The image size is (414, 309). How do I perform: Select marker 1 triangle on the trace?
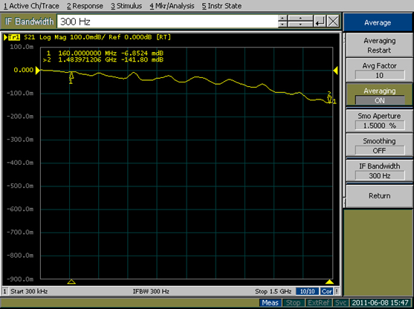coord(71,76)
